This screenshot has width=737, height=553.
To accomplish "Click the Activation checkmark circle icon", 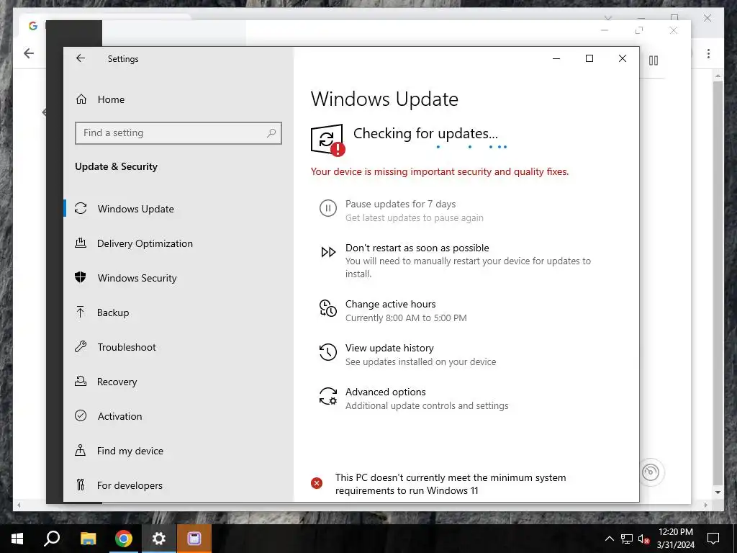I will click(81, 415).
